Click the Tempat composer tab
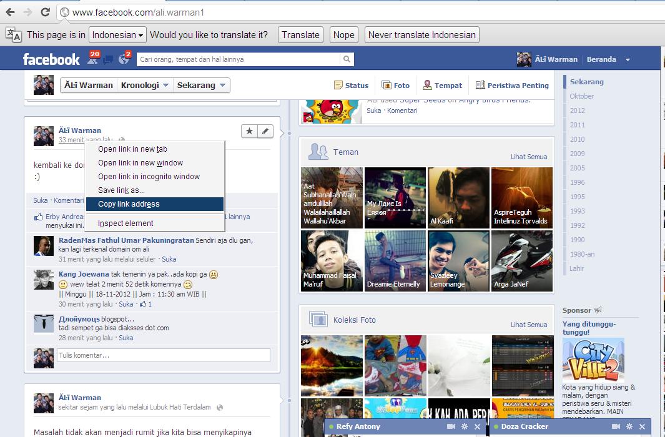 click(x=442, y=85)
